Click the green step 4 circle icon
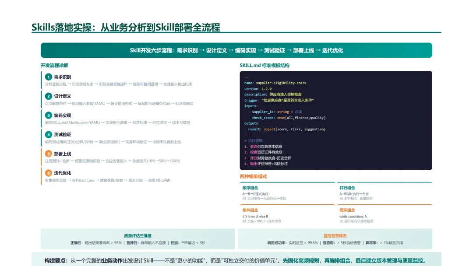Image resolution: width=473 pixels, height=266 pixels. tap(48, 135)
